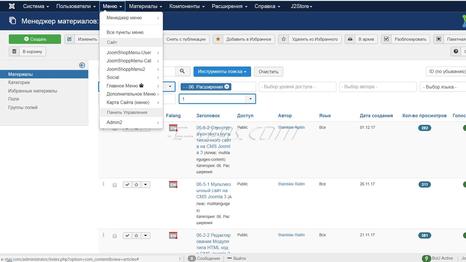Click the green Создать button
Image resolution: width=466 pixels, height=262 pixels.
(x=35, y=39)
